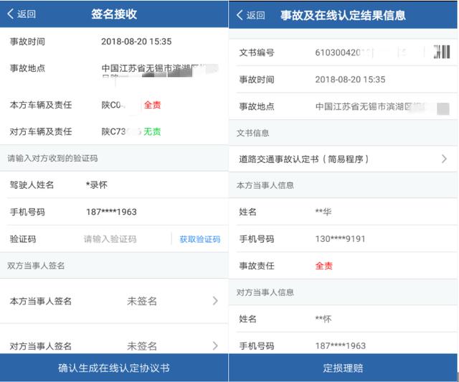459x382 pixels.
Task: Tap 获取验证码 to request a code
Action: (x=199, y=239)
